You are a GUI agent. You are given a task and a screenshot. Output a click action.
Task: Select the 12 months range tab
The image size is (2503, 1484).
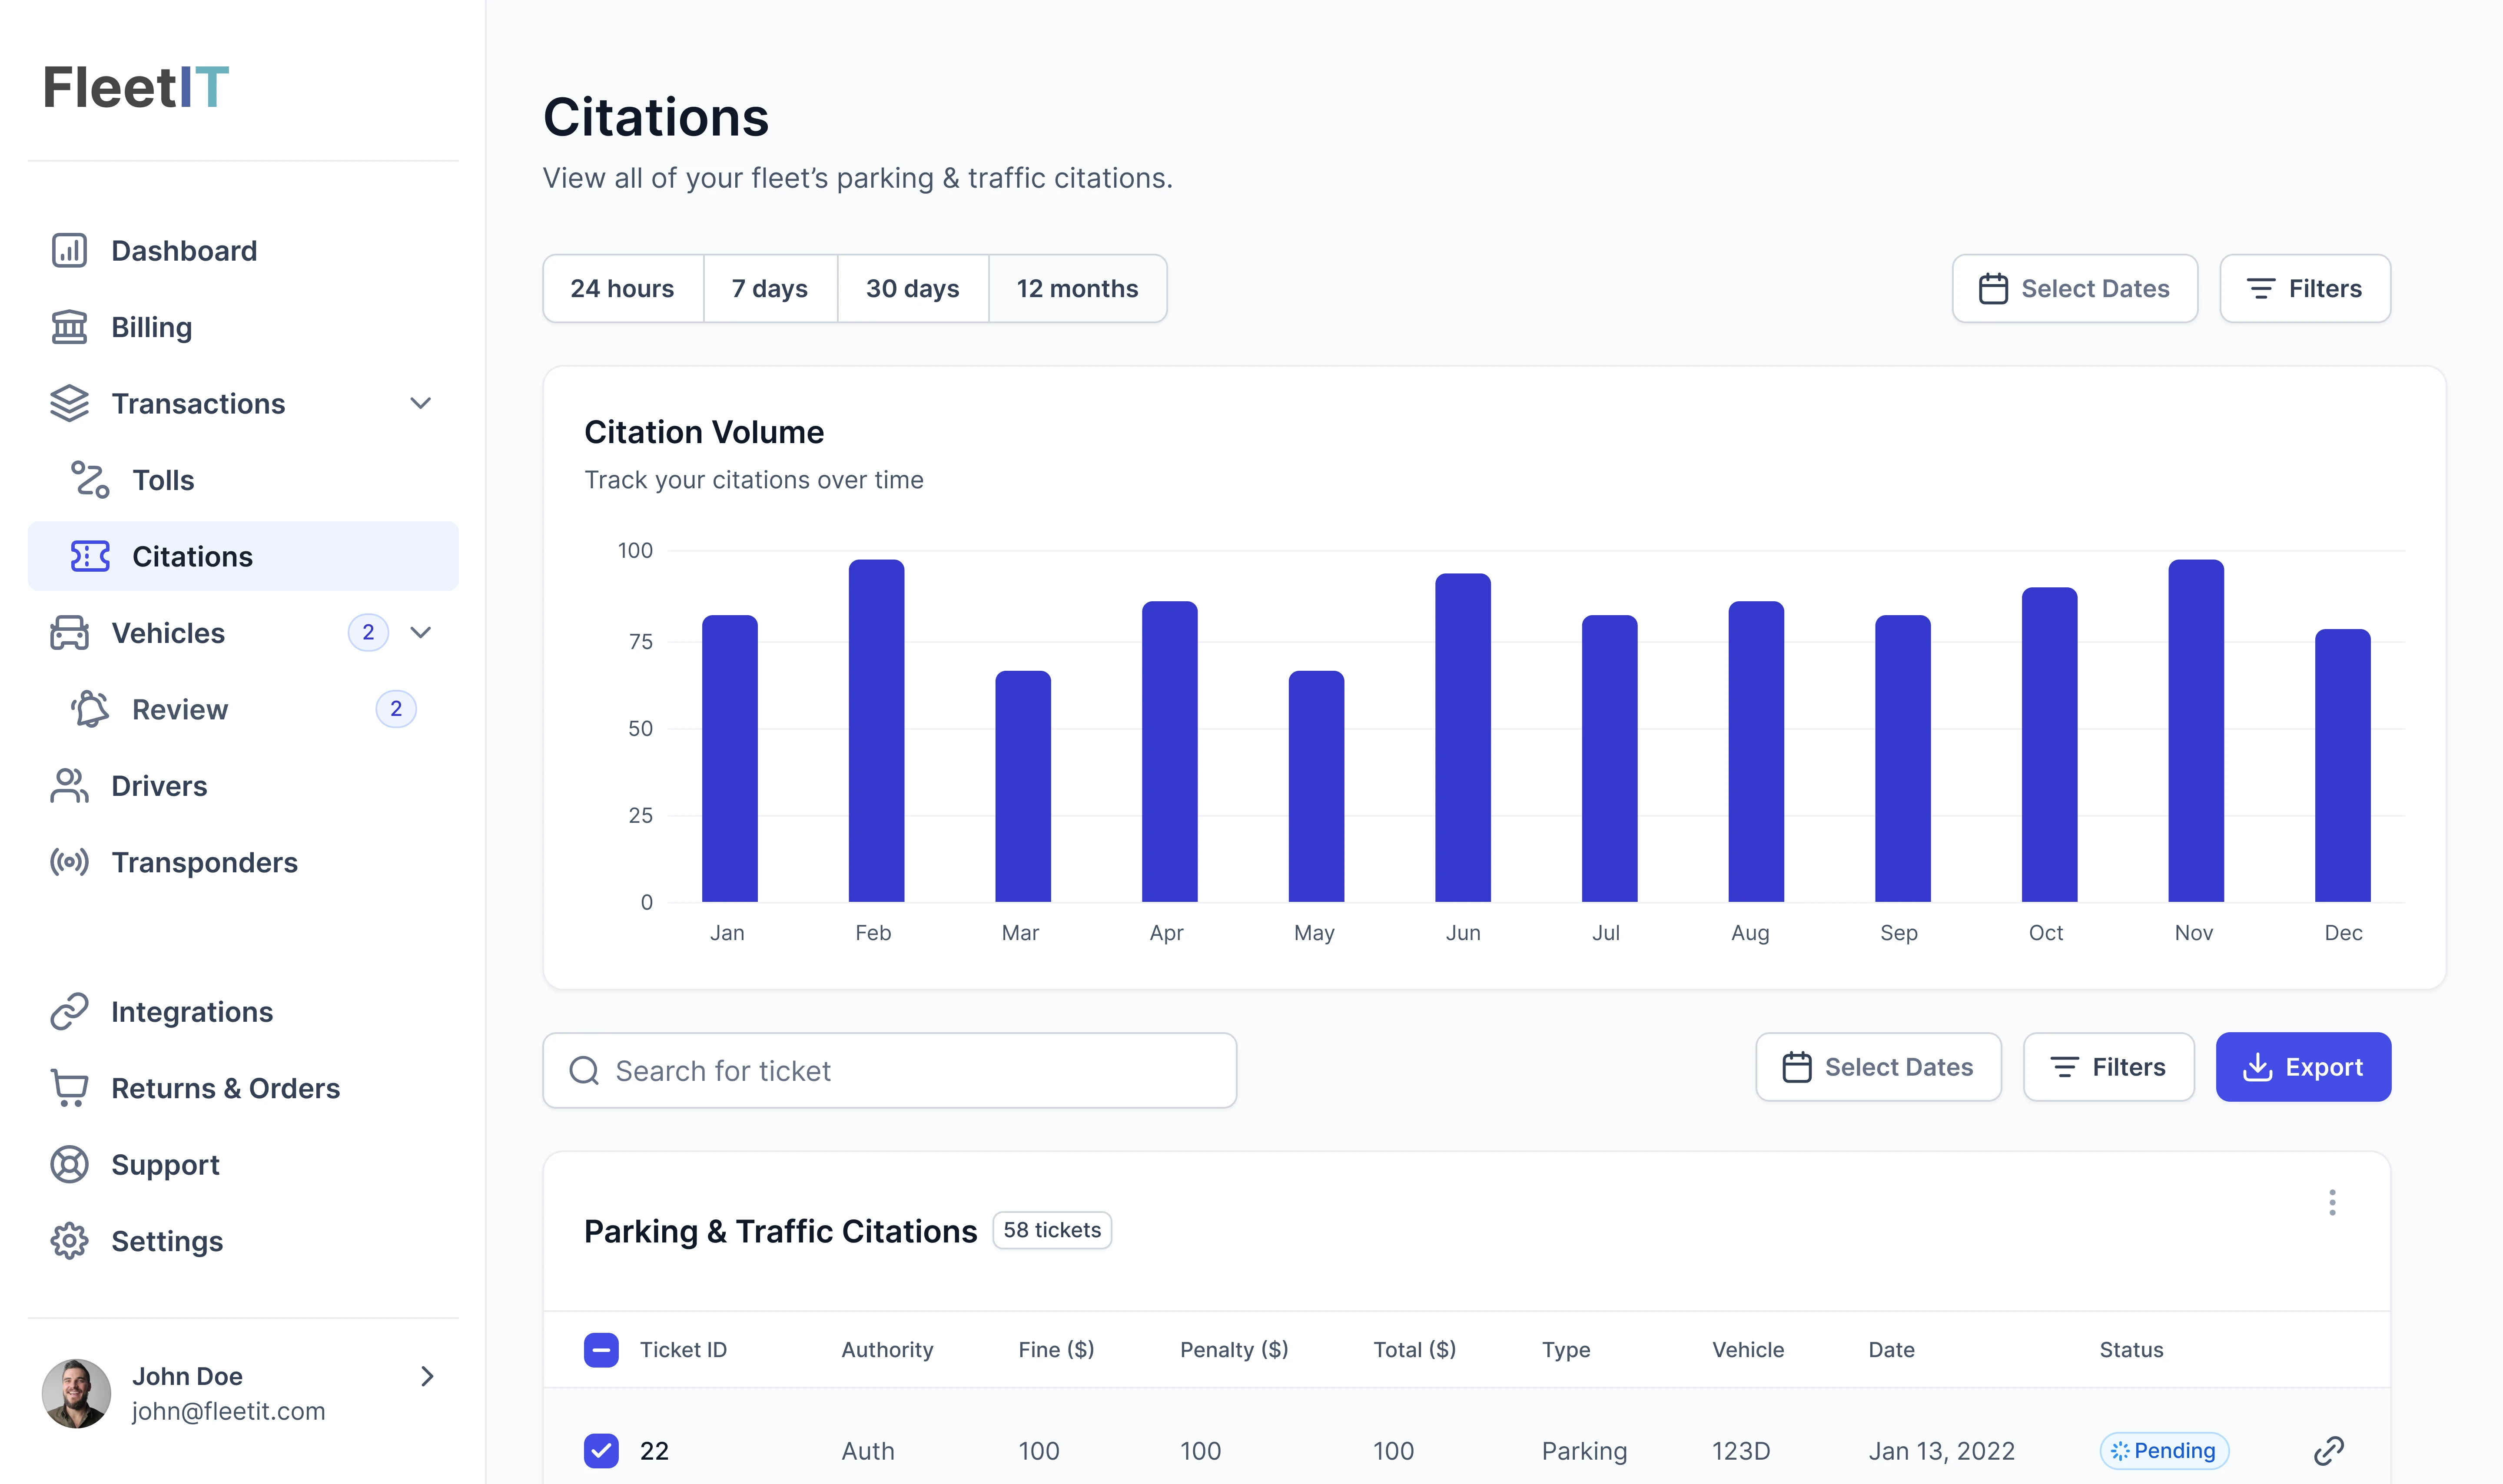(x=1078, y=289)
